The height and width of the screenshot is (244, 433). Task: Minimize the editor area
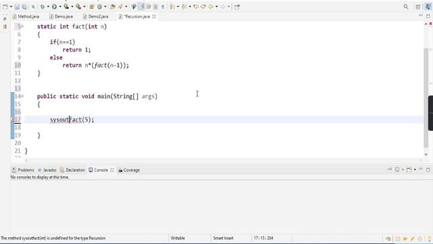point(421,16)
